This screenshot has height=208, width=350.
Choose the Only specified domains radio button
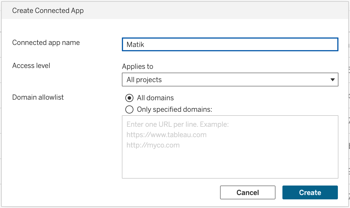[x=129, y=109]
